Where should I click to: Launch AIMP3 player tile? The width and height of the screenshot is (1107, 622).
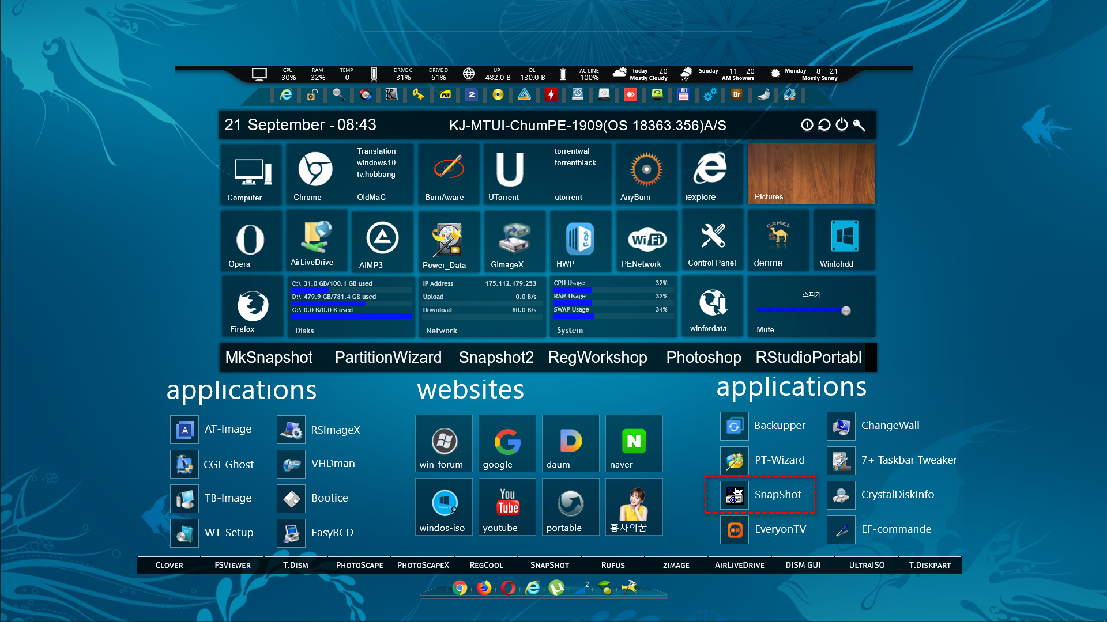point(383,241)
